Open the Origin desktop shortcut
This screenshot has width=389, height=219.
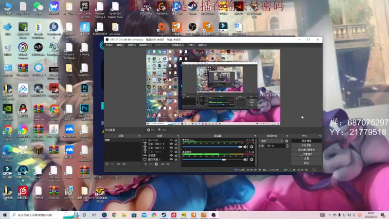pyautogui.click(x=162, y=28)
